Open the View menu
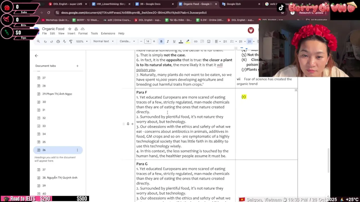360x202 pixels. 61,33
